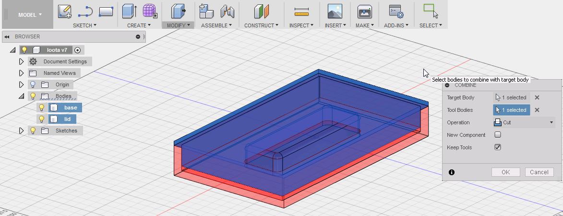Image resolution: width=563 pixels, height=216 pixels.
Task: Click the info icon in Combine dialog
Action: click(x=452, y=172)
